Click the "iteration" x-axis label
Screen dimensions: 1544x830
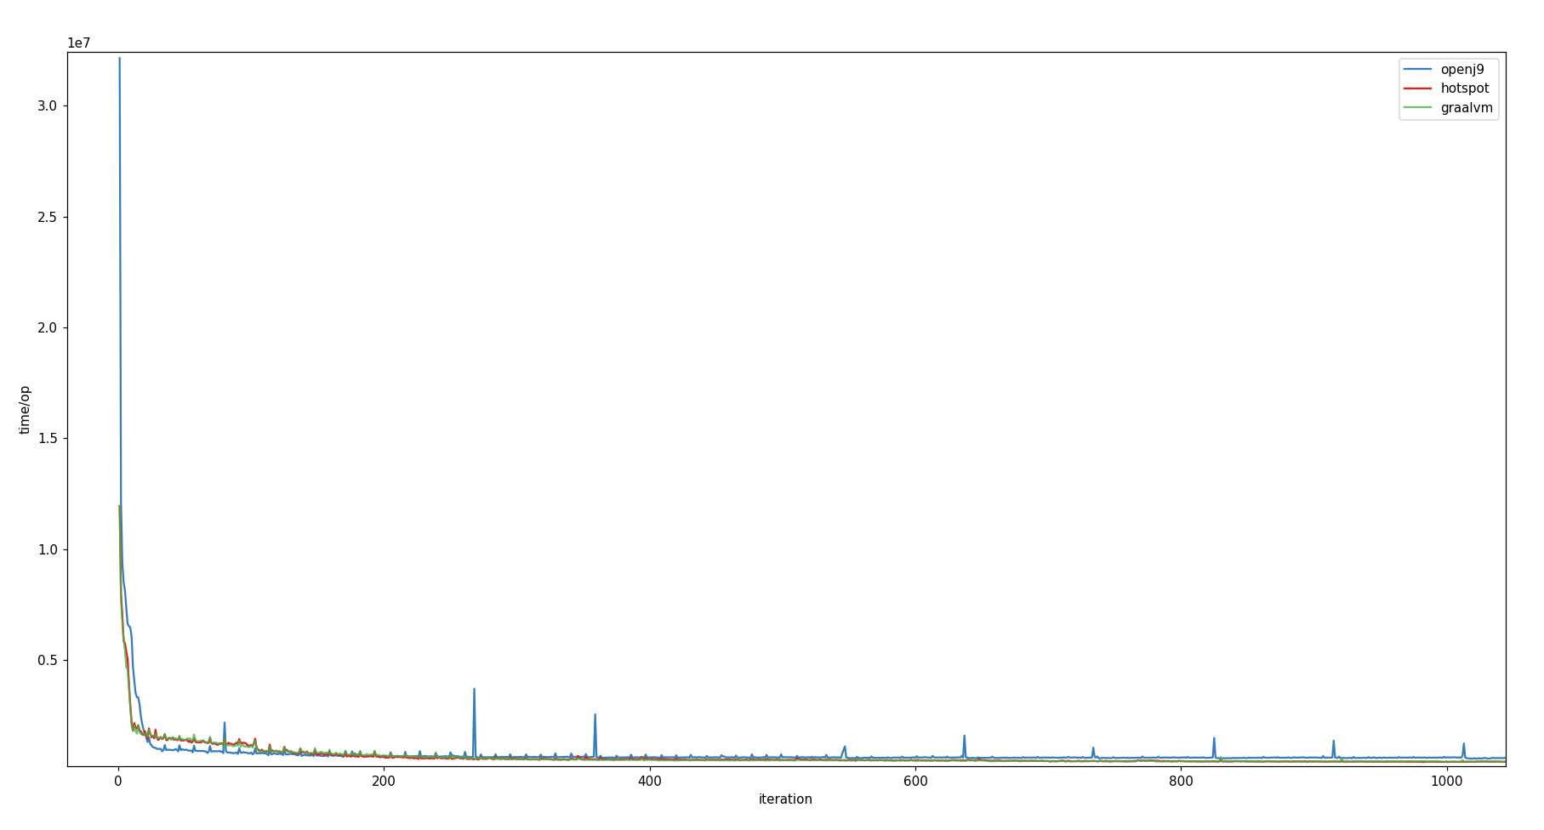pos(785,799)
